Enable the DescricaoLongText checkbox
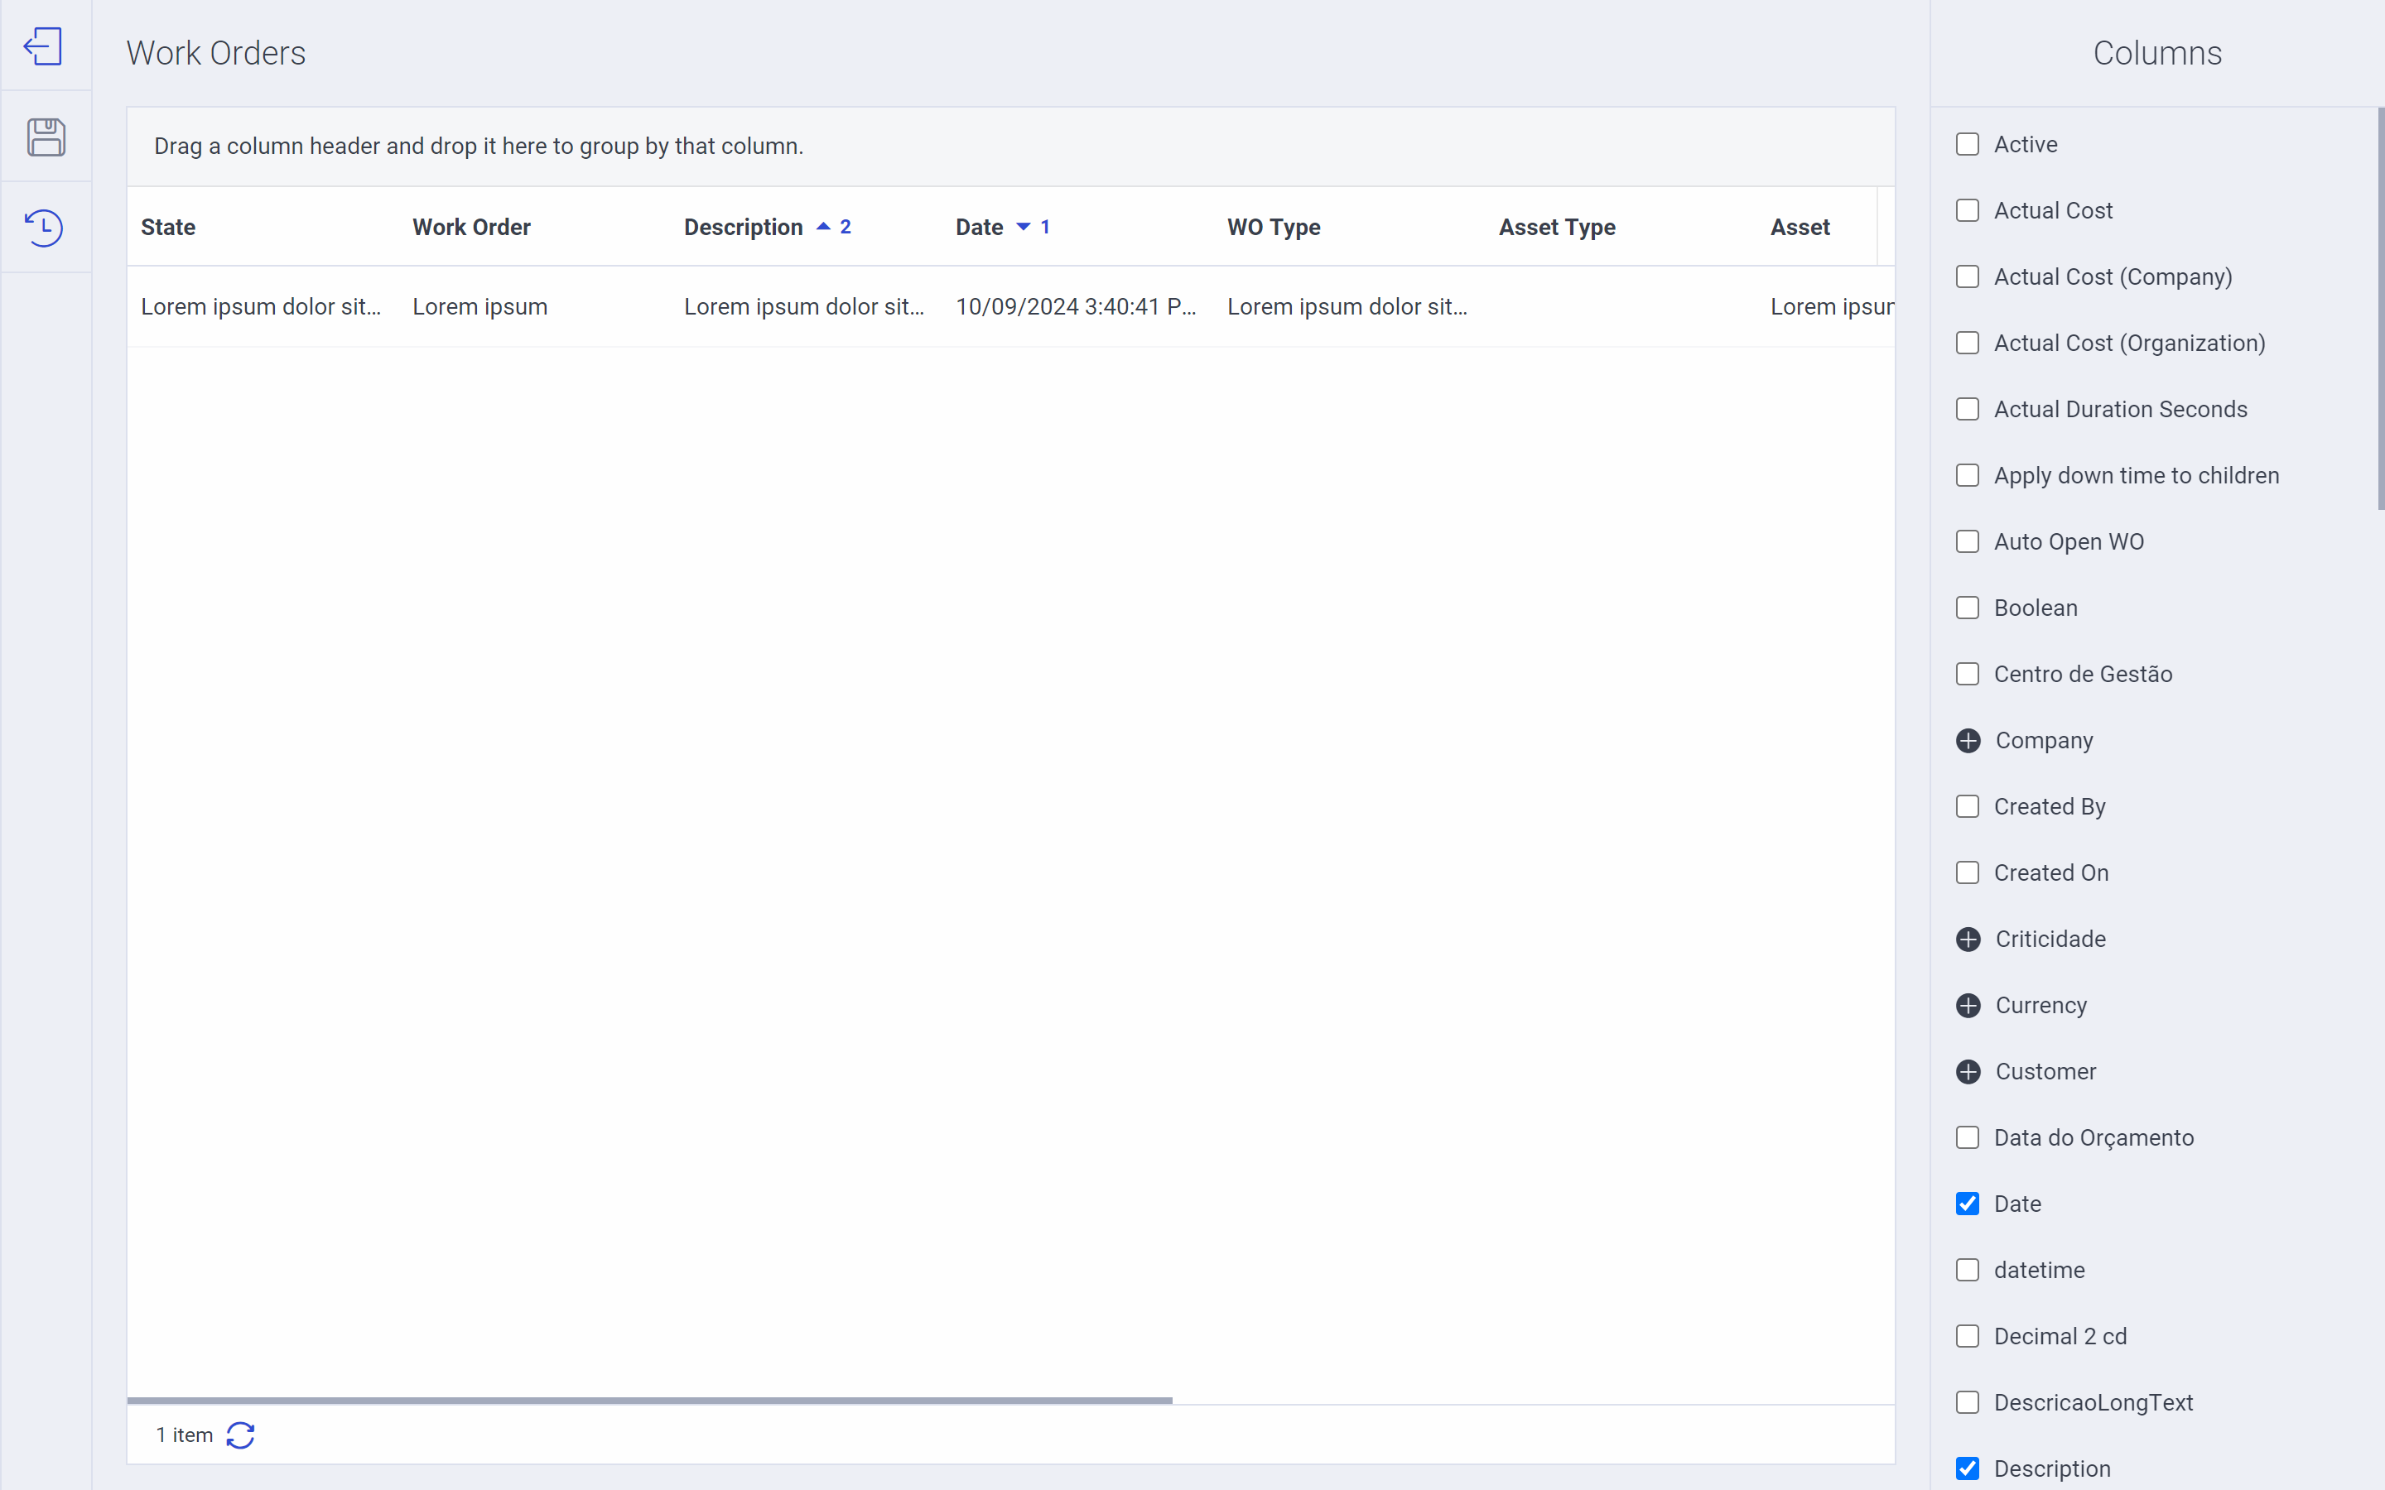 [1967, 1402]
